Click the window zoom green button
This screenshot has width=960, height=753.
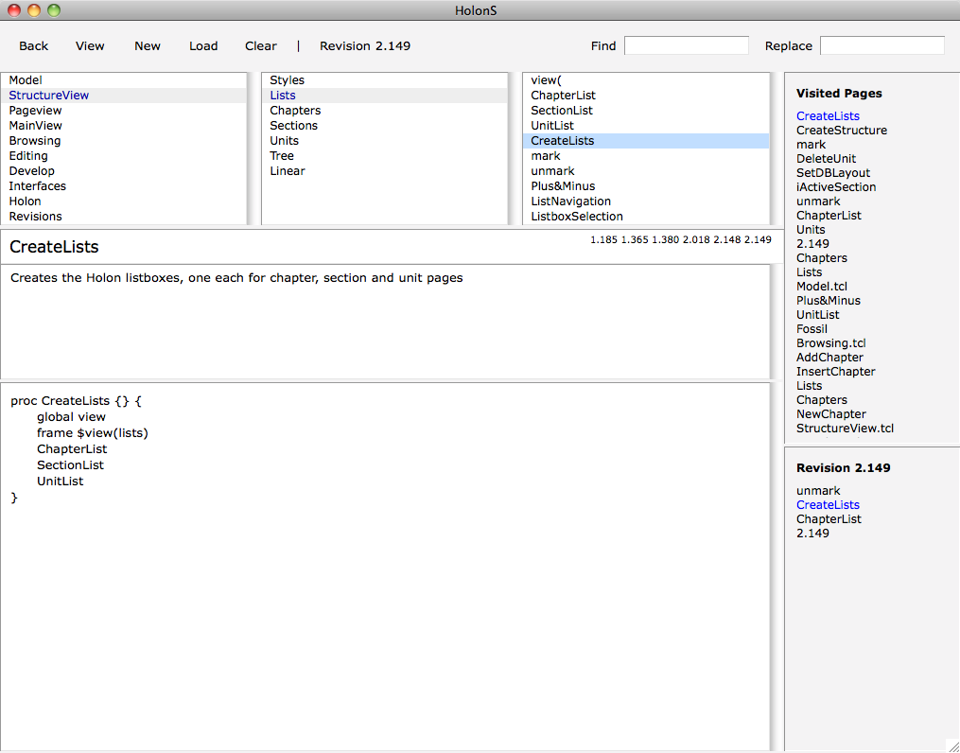point(54,10)
